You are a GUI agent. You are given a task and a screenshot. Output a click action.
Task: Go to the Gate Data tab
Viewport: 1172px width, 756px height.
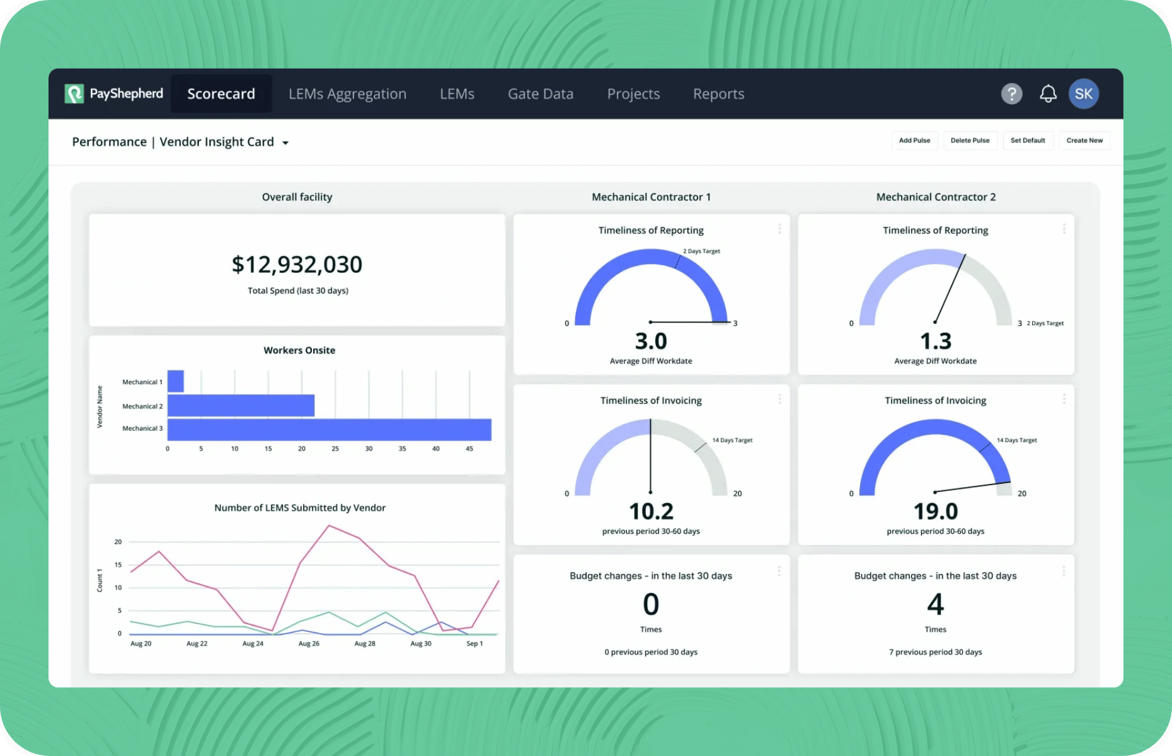tap(541, 94)
